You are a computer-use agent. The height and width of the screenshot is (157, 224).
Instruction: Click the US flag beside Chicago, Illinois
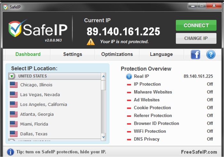coord(14,85)
